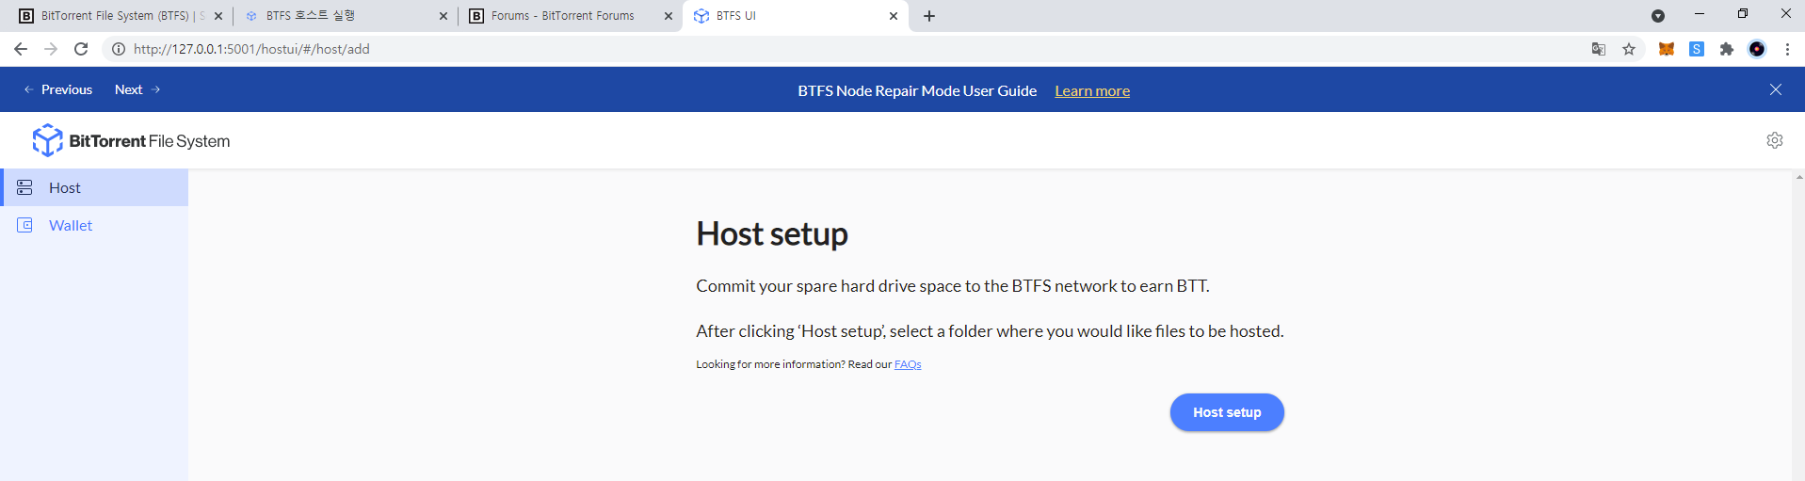This screenshot has width=1805, height=481.
Task: Open the tab search dropdown arrow
Action: pos(1658,16)
